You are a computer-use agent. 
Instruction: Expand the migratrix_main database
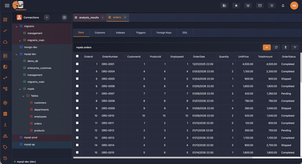[20, 40]
